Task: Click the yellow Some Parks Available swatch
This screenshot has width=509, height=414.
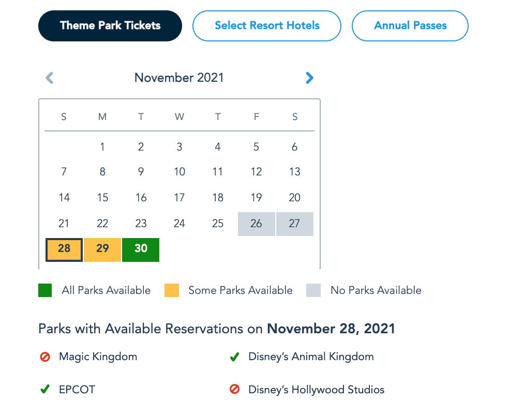Action: point(172,290)
